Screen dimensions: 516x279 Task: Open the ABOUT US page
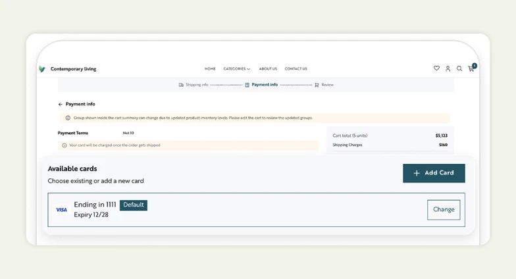[268, 68]
